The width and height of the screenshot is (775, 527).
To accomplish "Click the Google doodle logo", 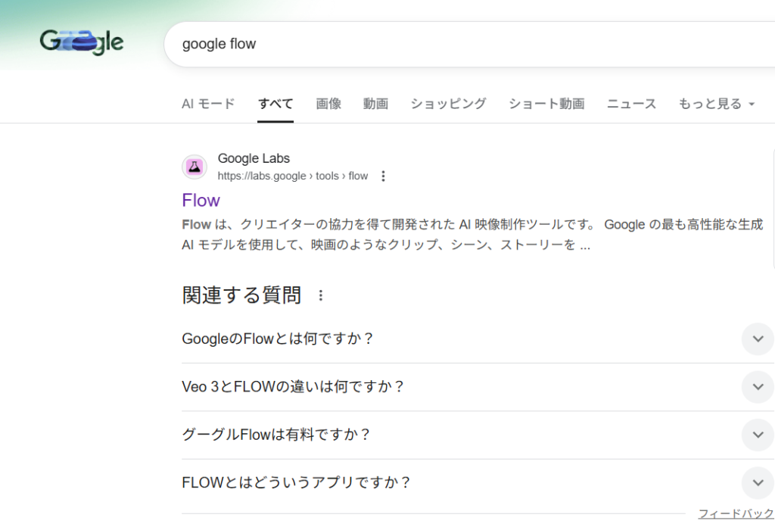I will (x=82, y=42).
